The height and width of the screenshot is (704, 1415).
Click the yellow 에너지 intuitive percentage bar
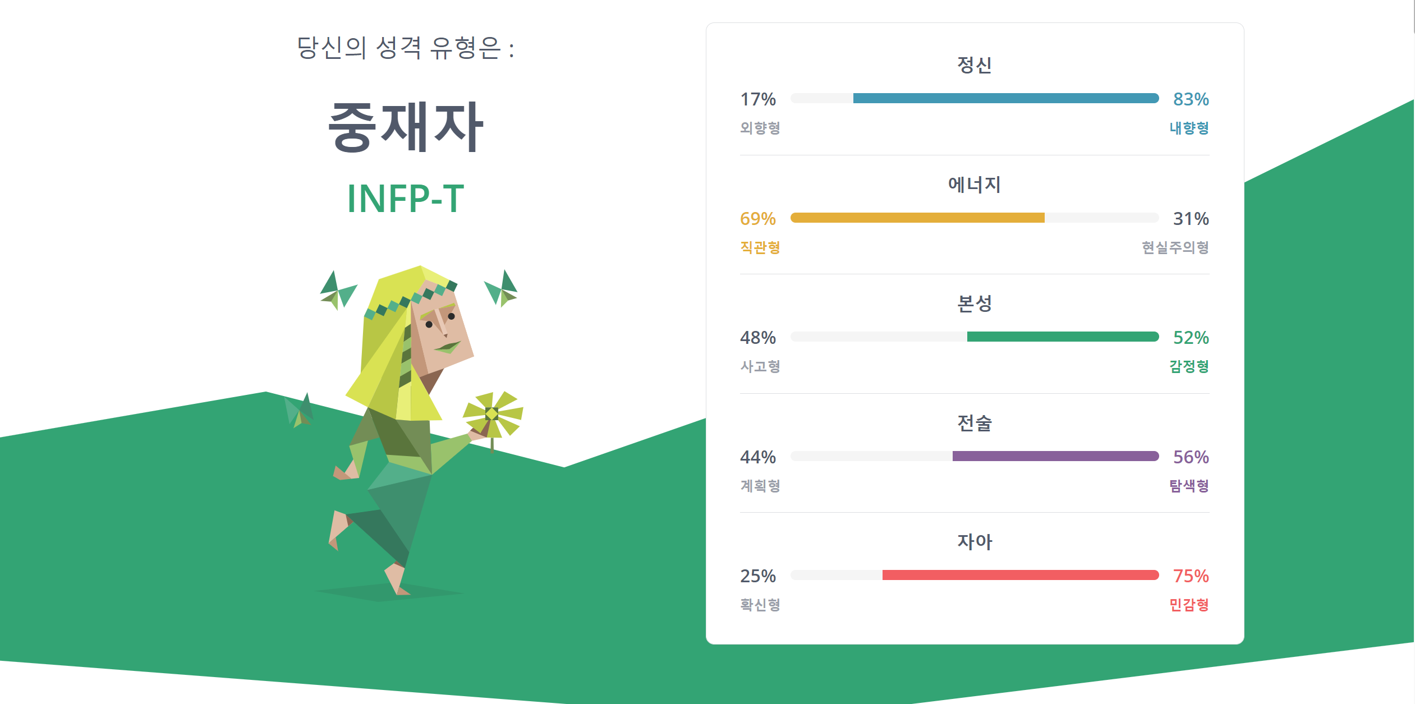[x=917, y=218]
